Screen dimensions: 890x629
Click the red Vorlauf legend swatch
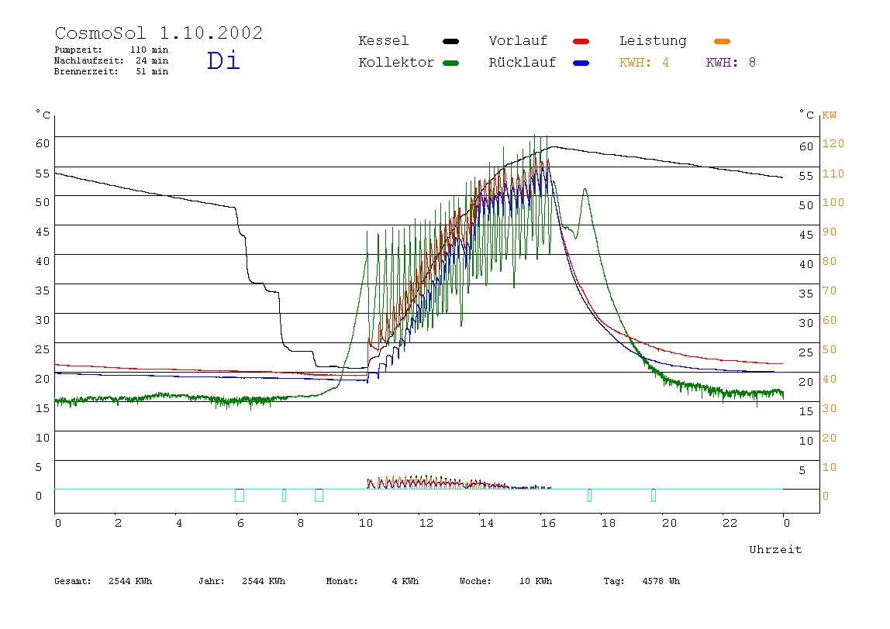point(581,41)
